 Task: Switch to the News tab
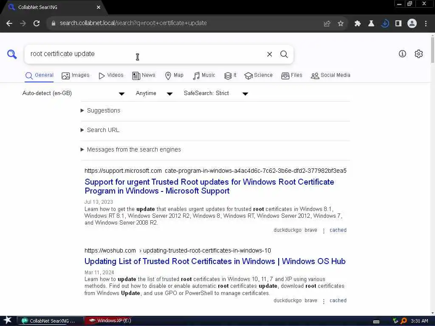pyautogui.click(x=144, y=76)
